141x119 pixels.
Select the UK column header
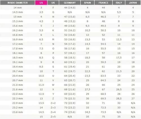coord(53,3)
